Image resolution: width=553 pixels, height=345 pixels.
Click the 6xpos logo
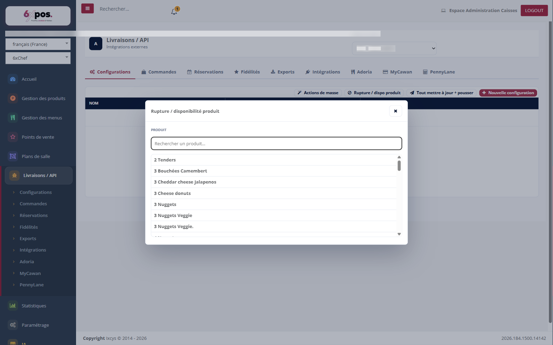point(38,16)
